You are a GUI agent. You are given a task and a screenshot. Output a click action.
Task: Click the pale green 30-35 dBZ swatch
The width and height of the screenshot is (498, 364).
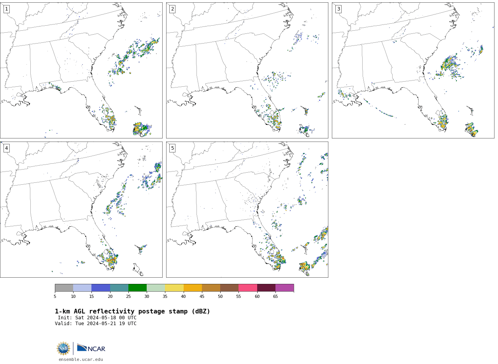156,288
